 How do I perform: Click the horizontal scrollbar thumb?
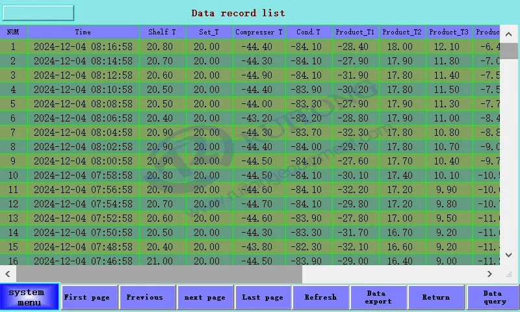coord(159,274)
